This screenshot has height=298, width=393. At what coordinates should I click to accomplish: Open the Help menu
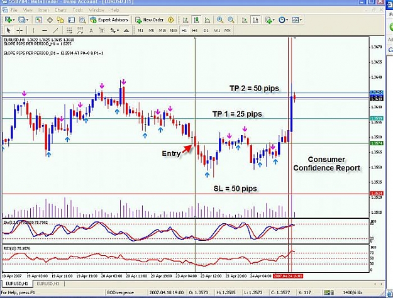pyautogui.click(x=114, y=10)
